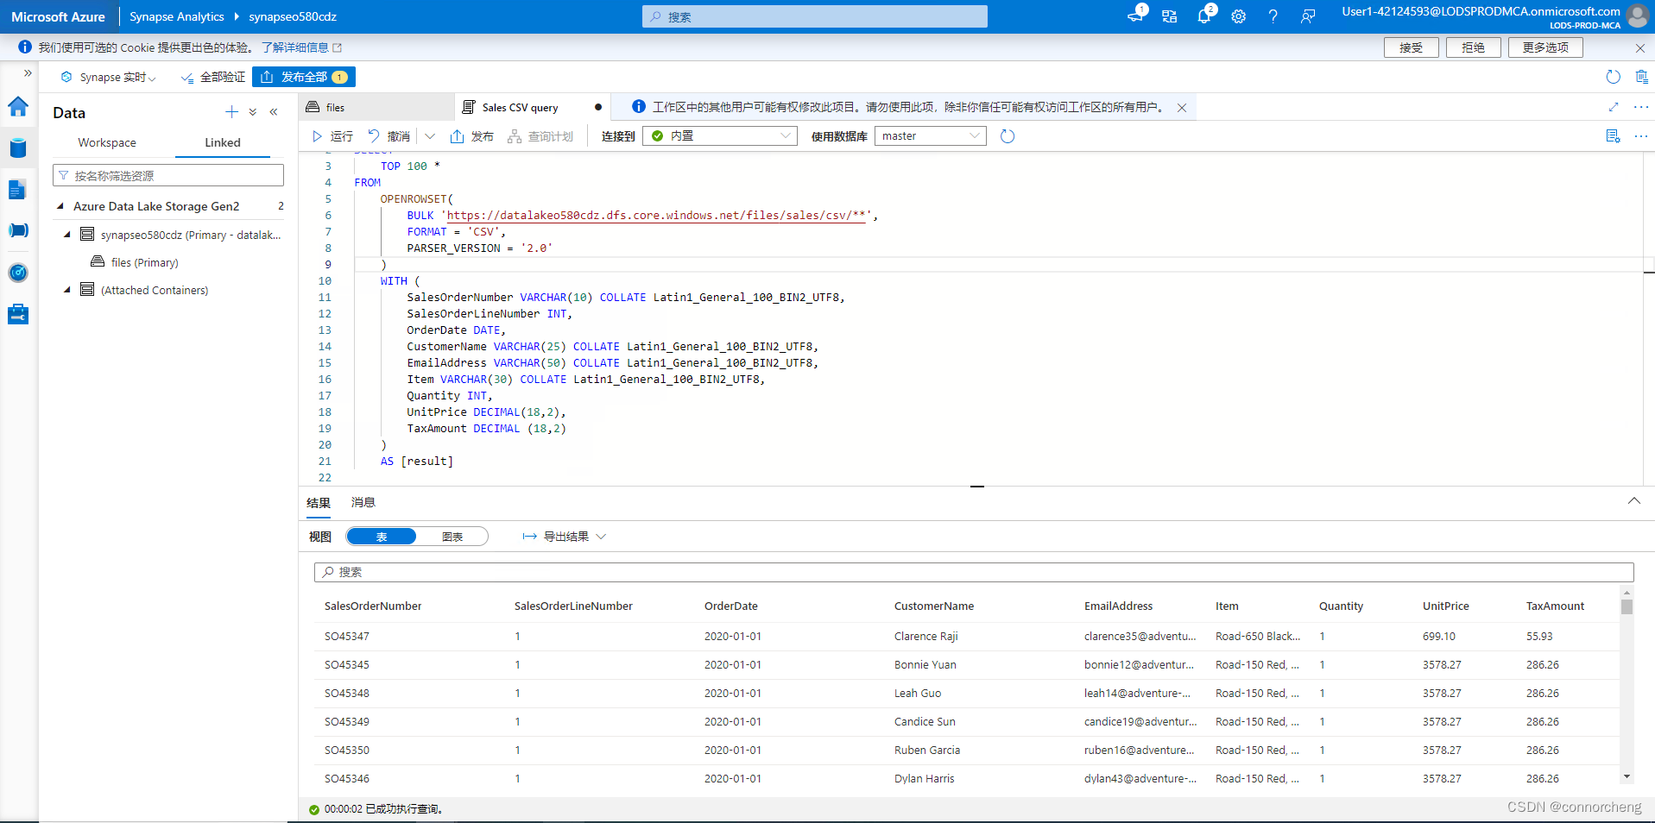Image resolution: width=1655 pixels, height=823 pixels.
Task: Click the plus icon to add data resource
Action: 231,112
